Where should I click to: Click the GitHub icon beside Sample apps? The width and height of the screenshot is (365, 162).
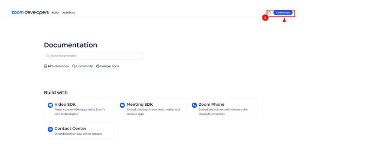(98, 66)
